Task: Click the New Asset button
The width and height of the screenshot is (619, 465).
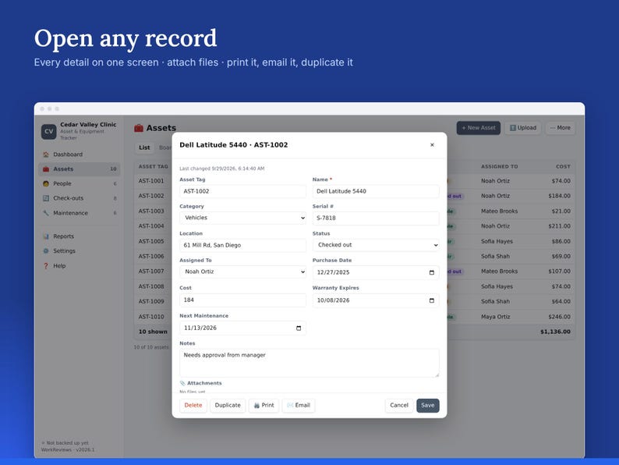Action: click(479, 128)
